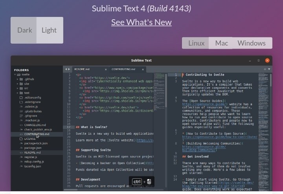Click the check_publish_env.js file icon
The image size is (283, 194).
21,130
